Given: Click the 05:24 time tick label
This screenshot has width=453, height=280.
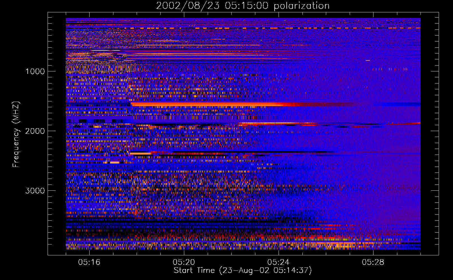Looking at the screenshot, I should [x=279, y=262].
